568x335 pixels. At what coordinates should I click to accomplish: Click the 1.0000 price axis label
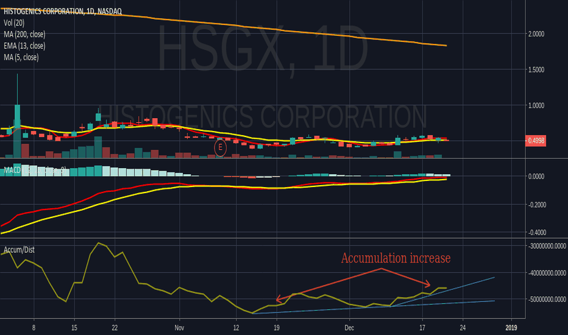pyautogui.click(x=536, y=106)
